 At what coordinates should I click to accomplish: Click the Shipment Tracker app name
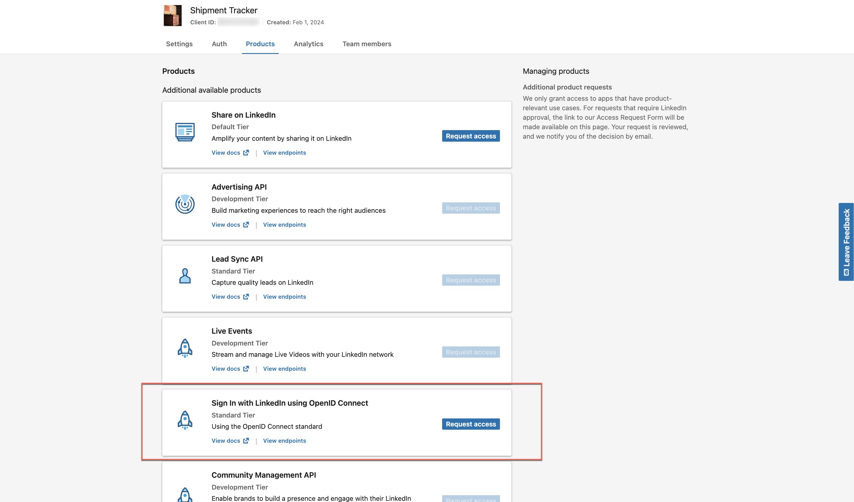coord(224,10)
